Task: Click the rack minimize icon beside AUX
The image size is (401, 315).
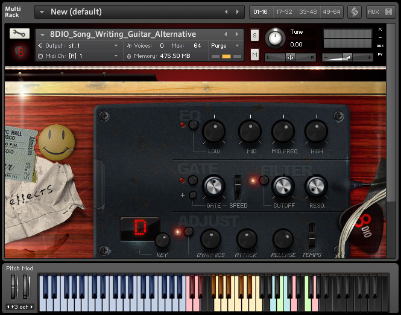Action: pos(388,12)
